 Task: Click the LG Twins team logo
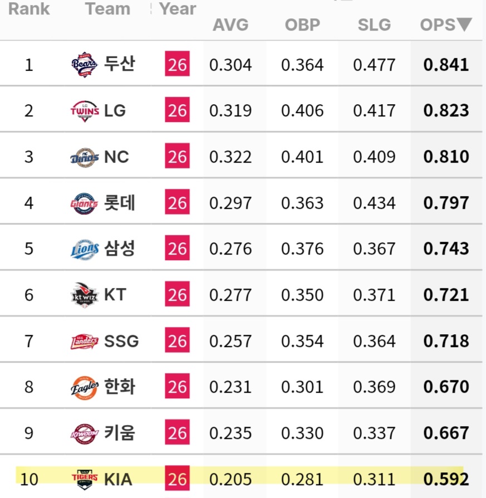point(85,111)
